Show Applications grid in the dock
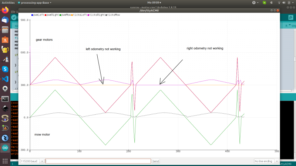 (5, 161)
